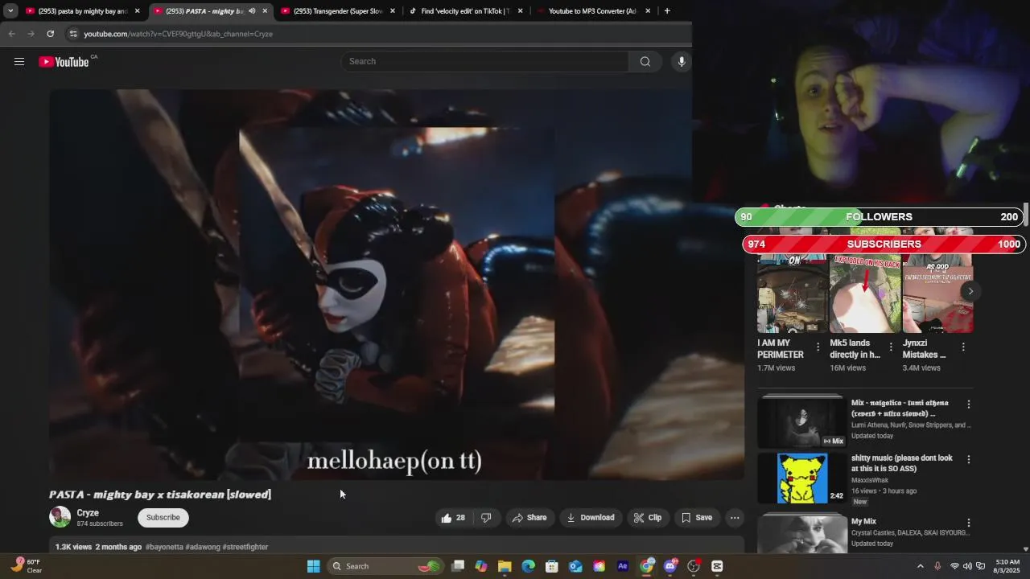Create a clip with the Clip button
The image size is (1030, 579).
point(647,518)
